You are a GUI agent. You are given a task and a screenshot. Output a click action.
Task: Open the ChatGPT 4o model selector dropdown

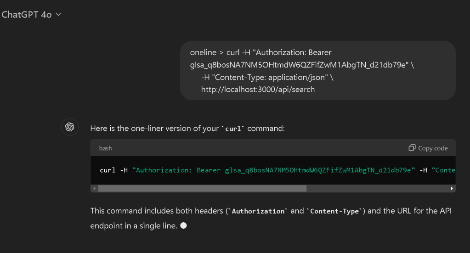31,14
